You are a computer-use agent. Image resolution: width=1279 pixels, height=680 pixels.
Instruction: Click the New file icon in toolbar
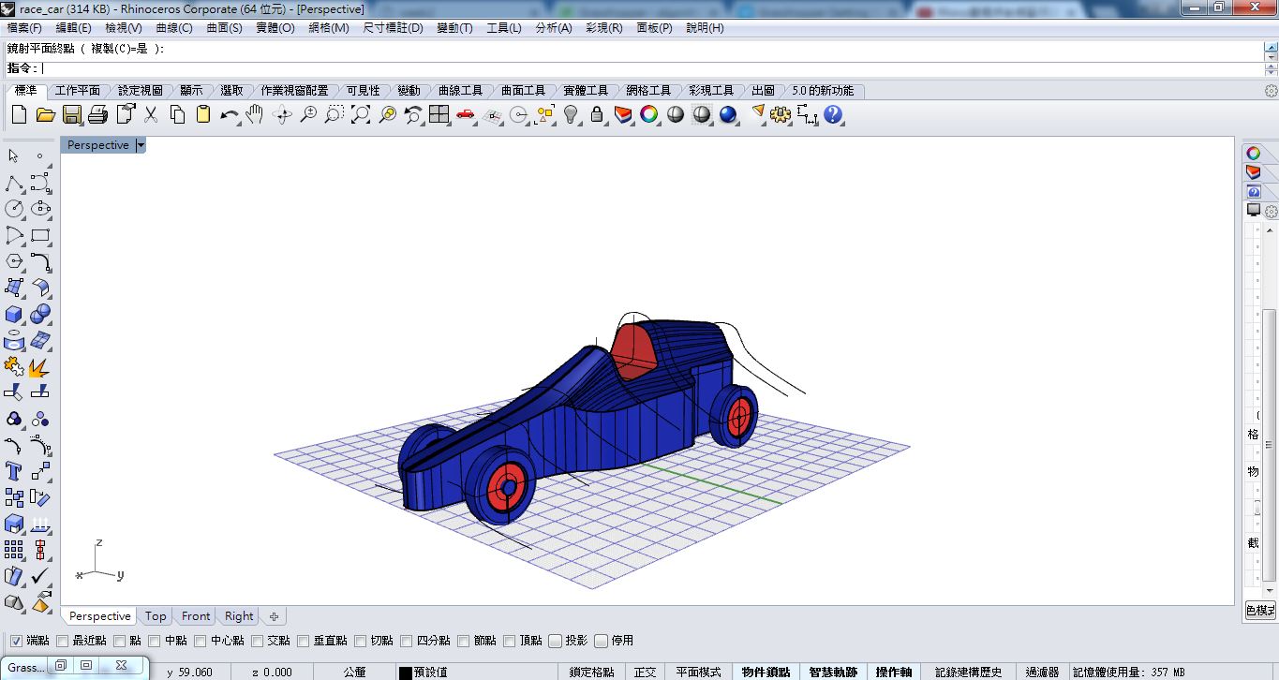pyautogui.click(x=19, y=114)
